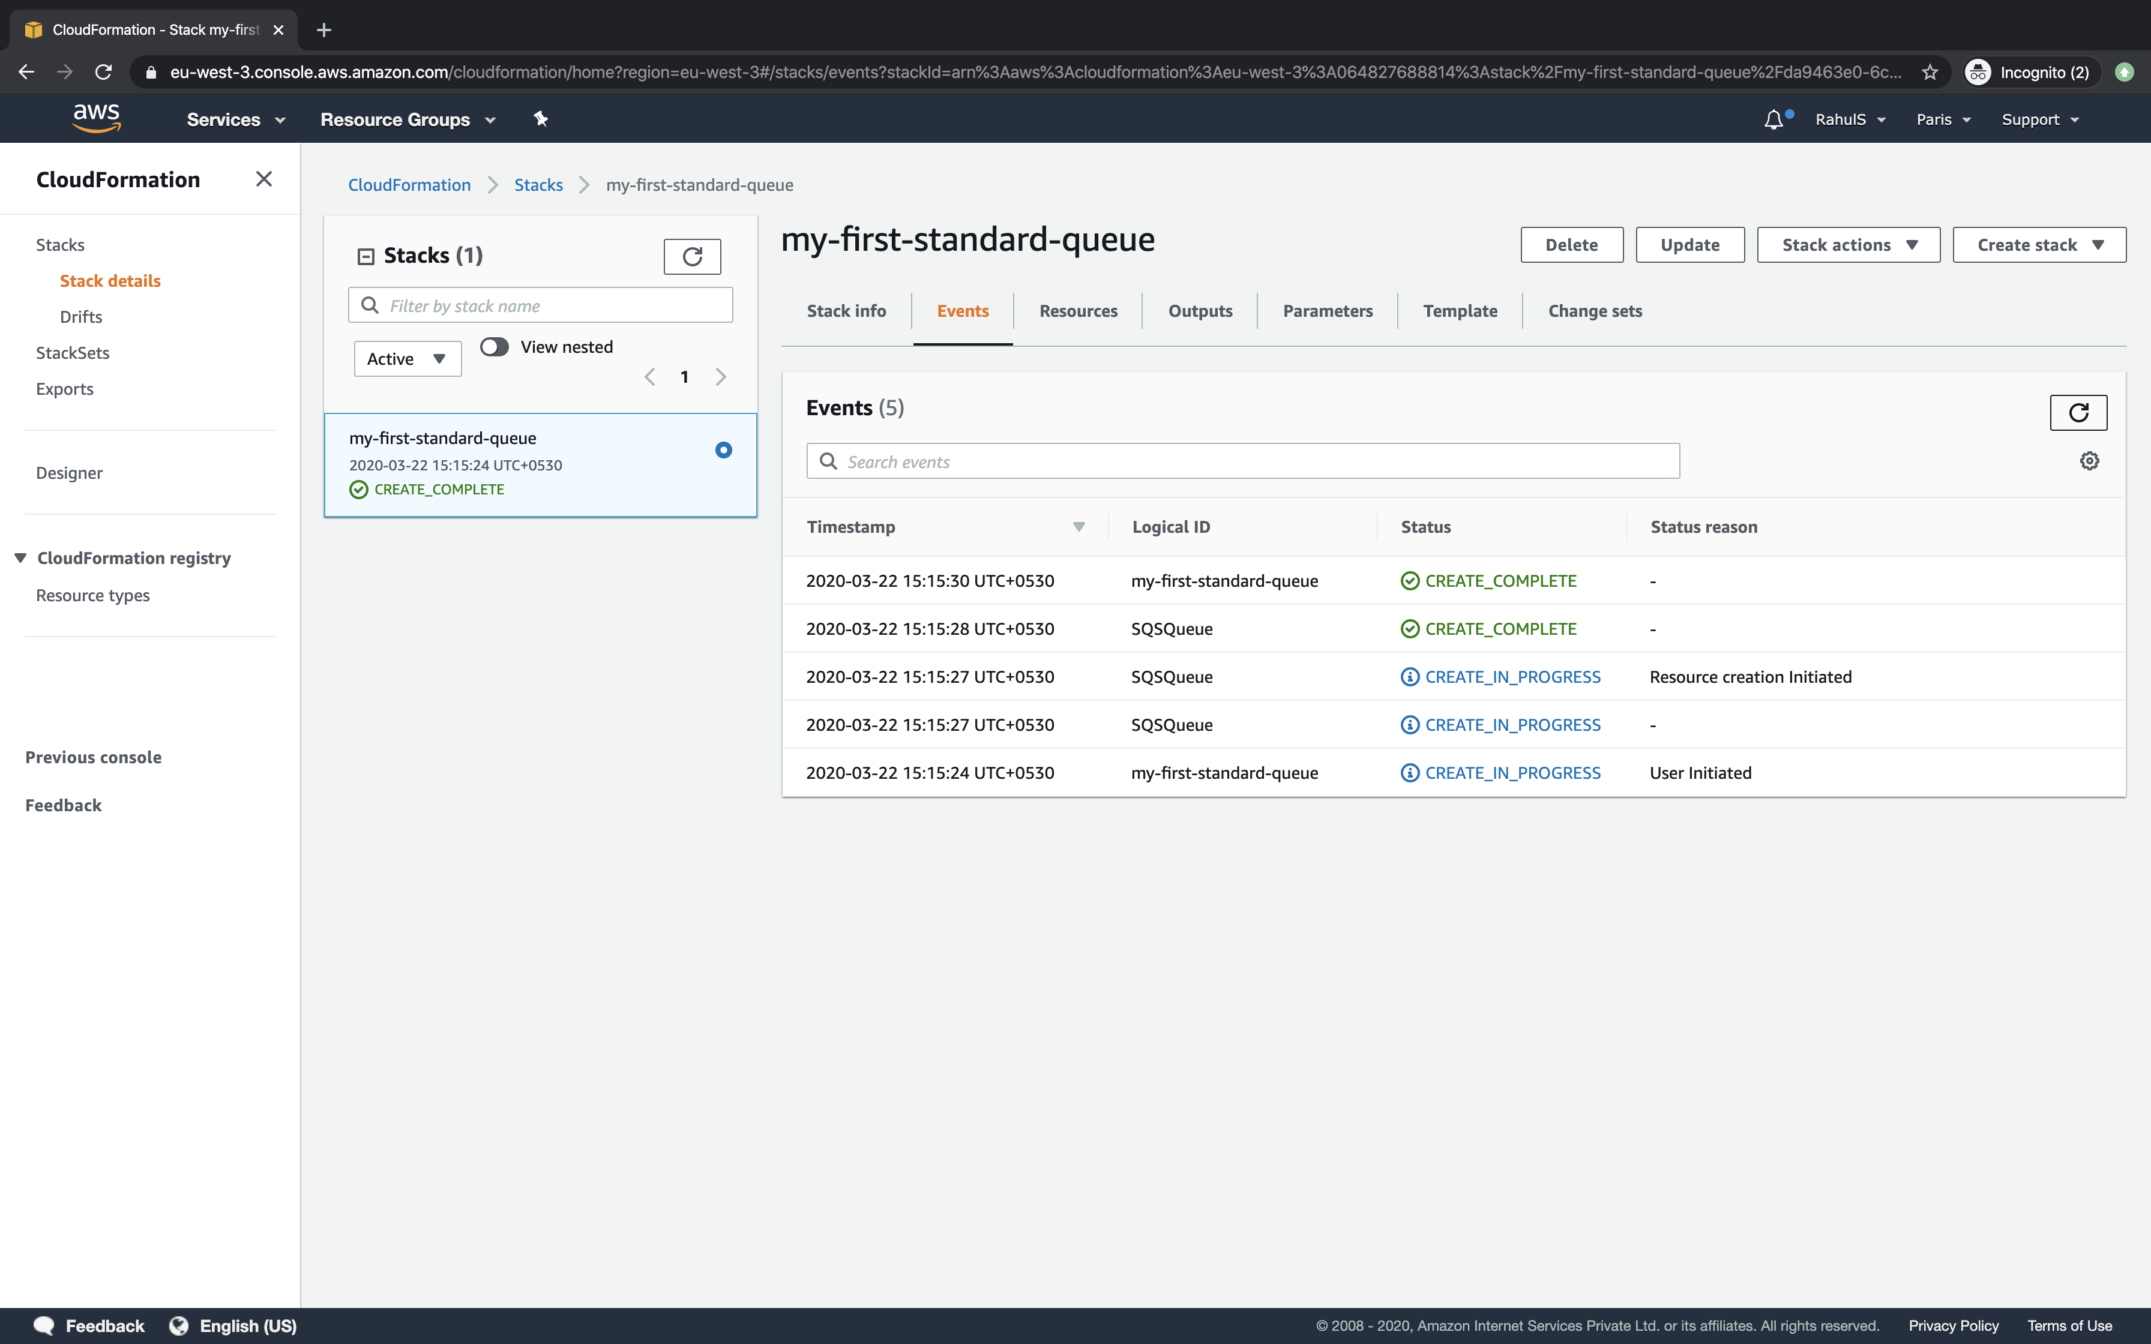Select the my-first-standard-queue radio button
This screenshot has height=1344, width=2151.
point(724,450)
